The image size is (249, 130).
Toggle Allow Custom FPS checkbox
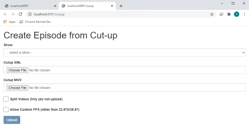coord(6,110)
